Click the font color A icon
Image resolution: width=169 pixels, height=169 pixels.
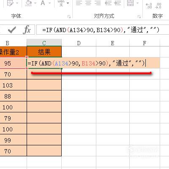[43, 3]
